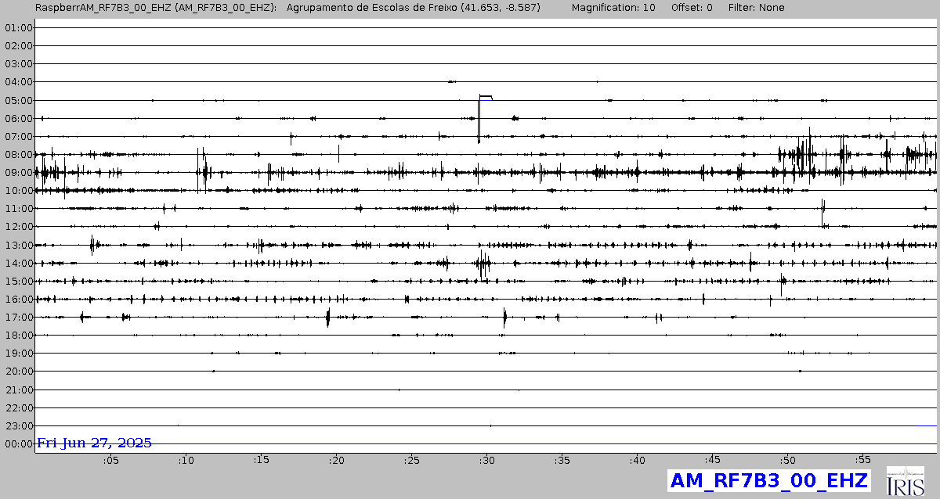Click the 10:00 hour label

coord(18,191)
